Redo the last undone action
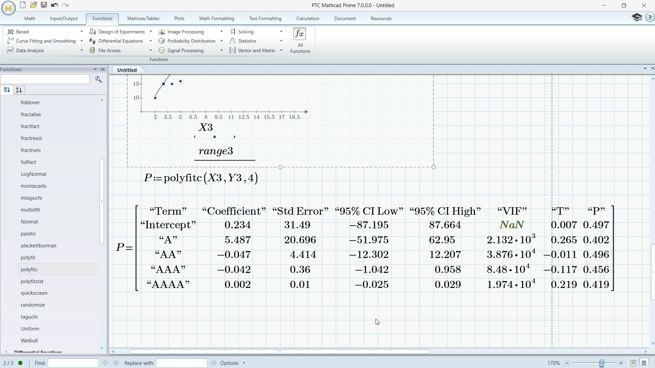The height and width of the screenshot is (368, 655). click(x=65, y=5)
